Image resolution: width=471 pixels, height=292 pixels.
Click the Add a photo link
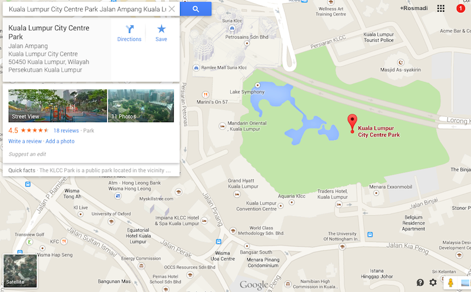pyautogui.click(x=60, y=141)
